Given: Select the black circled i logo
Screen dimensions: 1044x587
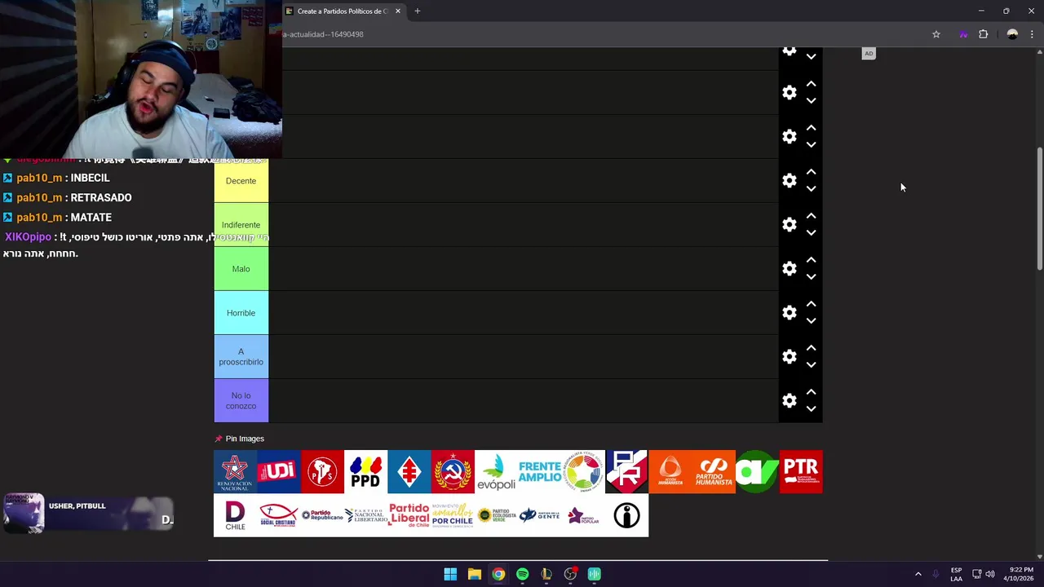Looking at the screenshot, I should [626, 515].
